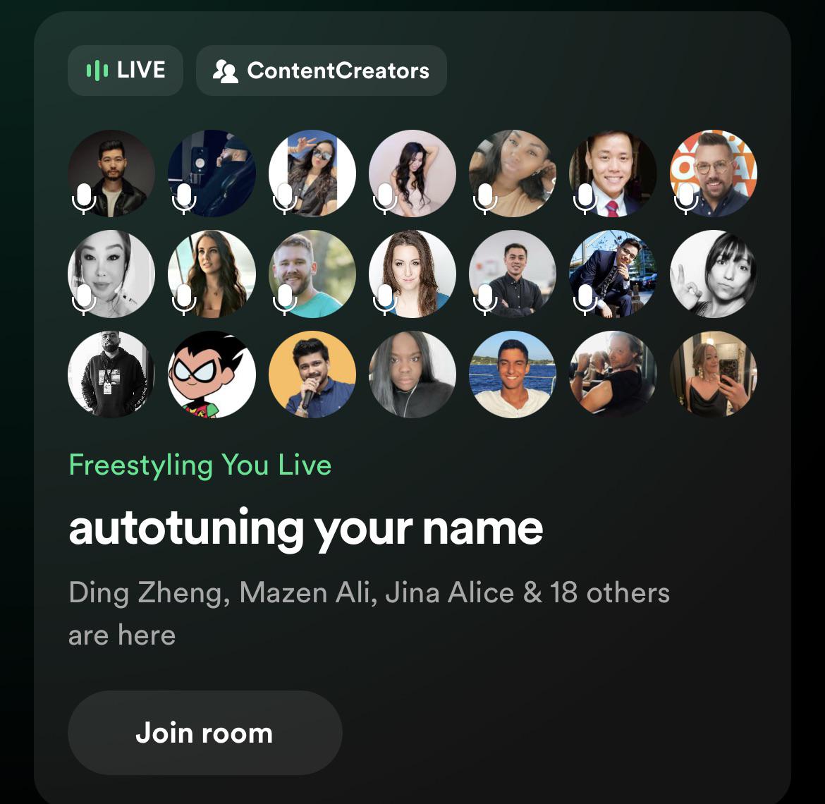Click microphone icon on recording studio avatar
The image size is (825, 804).
tap(184, 198)
